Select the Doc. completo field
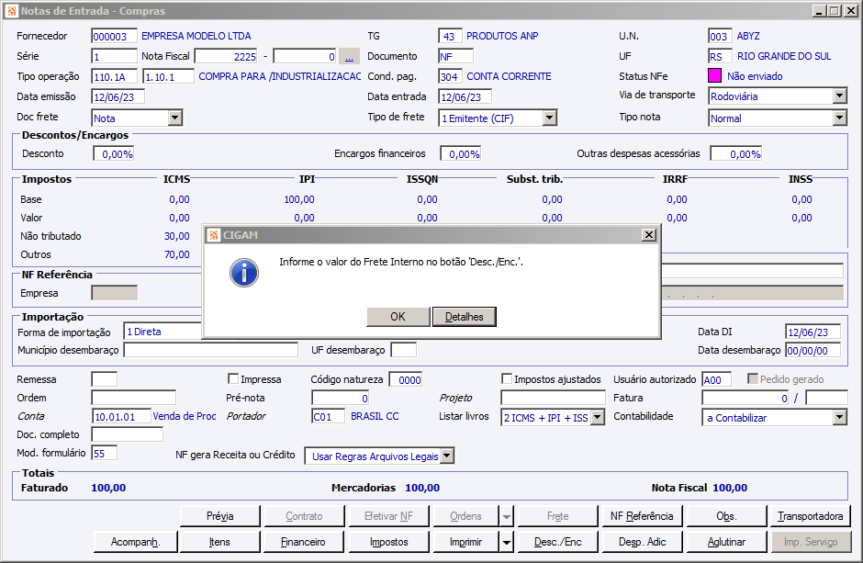The height and width of the screenshot is (563, 863). [x=127, y=434]
